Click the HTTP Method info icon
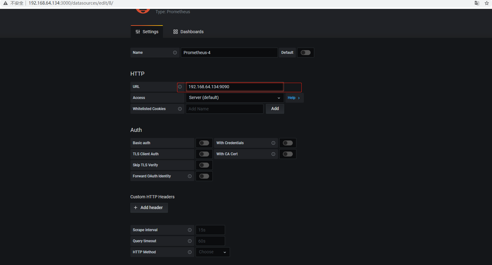This screenshot has width=492, height=265. pyautogui.click(x=190, y=252)
